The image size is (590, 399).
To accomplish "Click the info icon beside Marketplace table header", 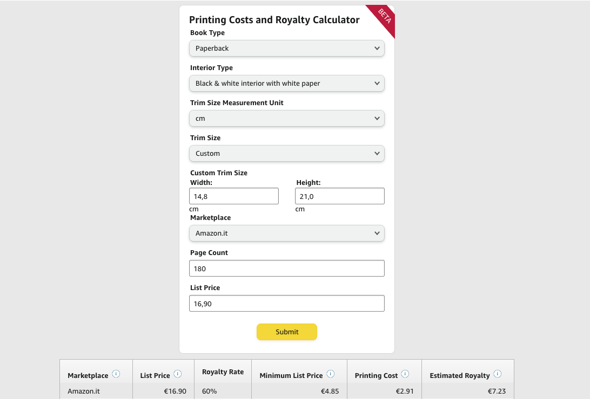I will pos(116,373).
